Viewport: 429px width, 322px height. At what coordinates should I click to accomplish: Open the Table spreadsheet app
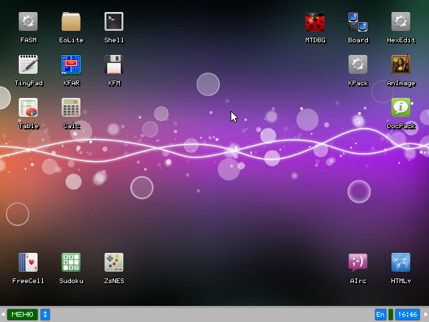(x=28, y=108)
